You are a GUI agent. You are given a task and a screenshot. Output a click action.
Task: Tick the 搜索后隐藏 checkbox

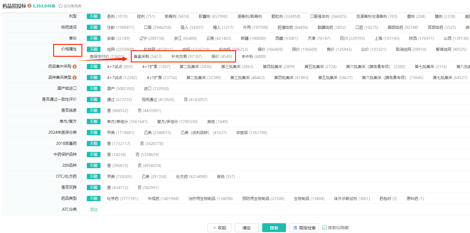(325, 228)
